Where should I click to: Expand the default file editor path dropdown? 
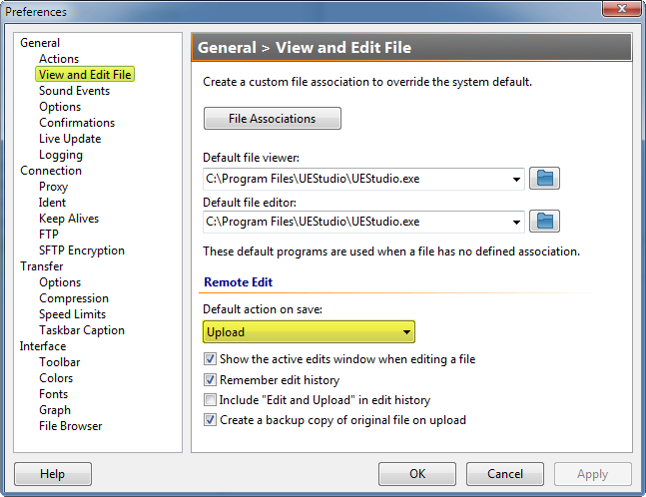tap(516, 222)
